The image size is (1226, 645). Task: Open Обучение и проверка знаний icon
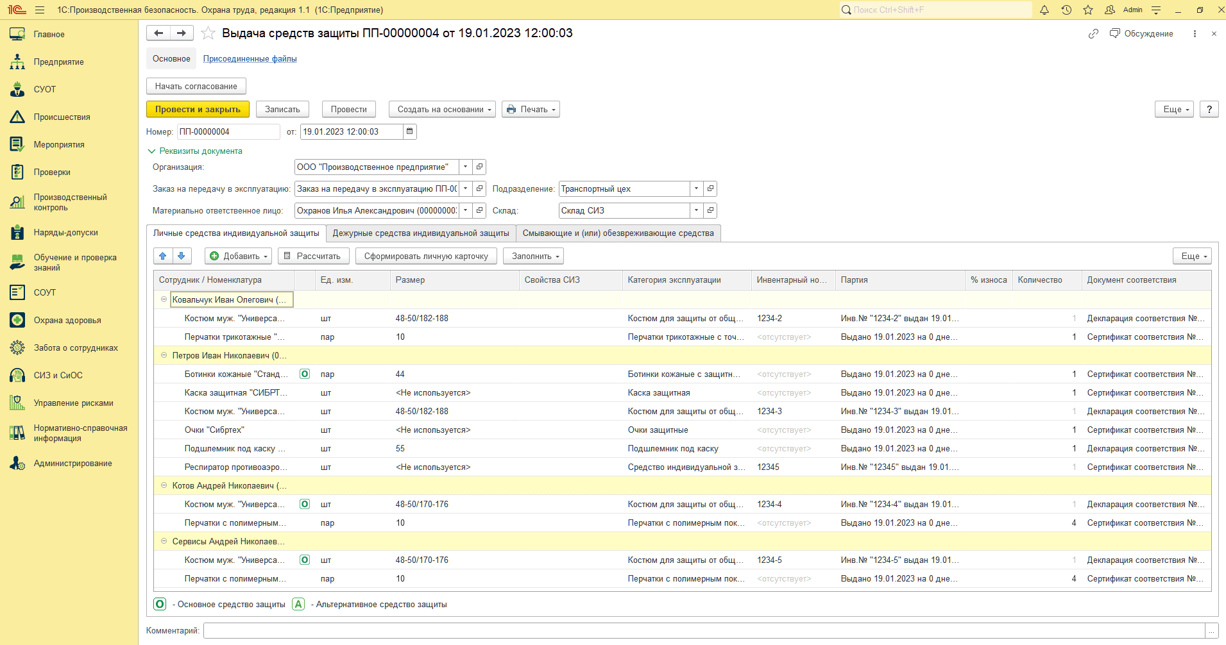[x=17, y=262]
